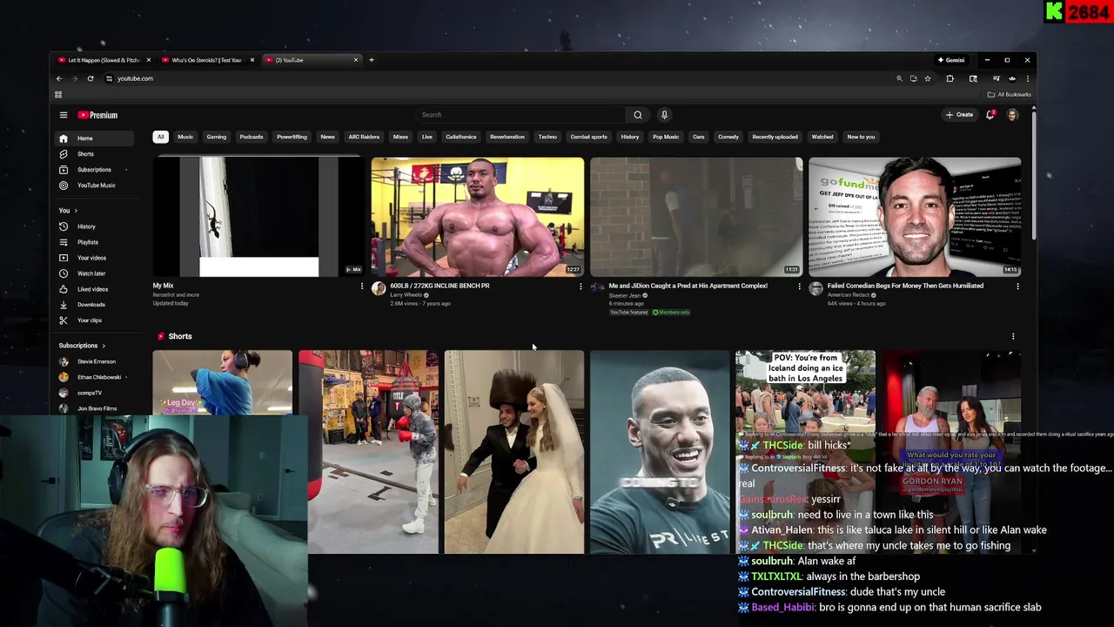Open the apps grid in bookmarks bar
This screenshot has width=1114, height=627.
(x=58, y=94)
